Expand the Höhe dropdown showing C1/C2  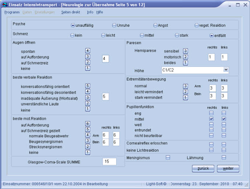point(226,70)
